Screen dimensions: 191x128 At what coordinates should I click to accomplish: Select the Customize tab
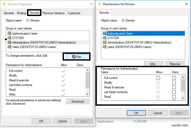(74, 13)
